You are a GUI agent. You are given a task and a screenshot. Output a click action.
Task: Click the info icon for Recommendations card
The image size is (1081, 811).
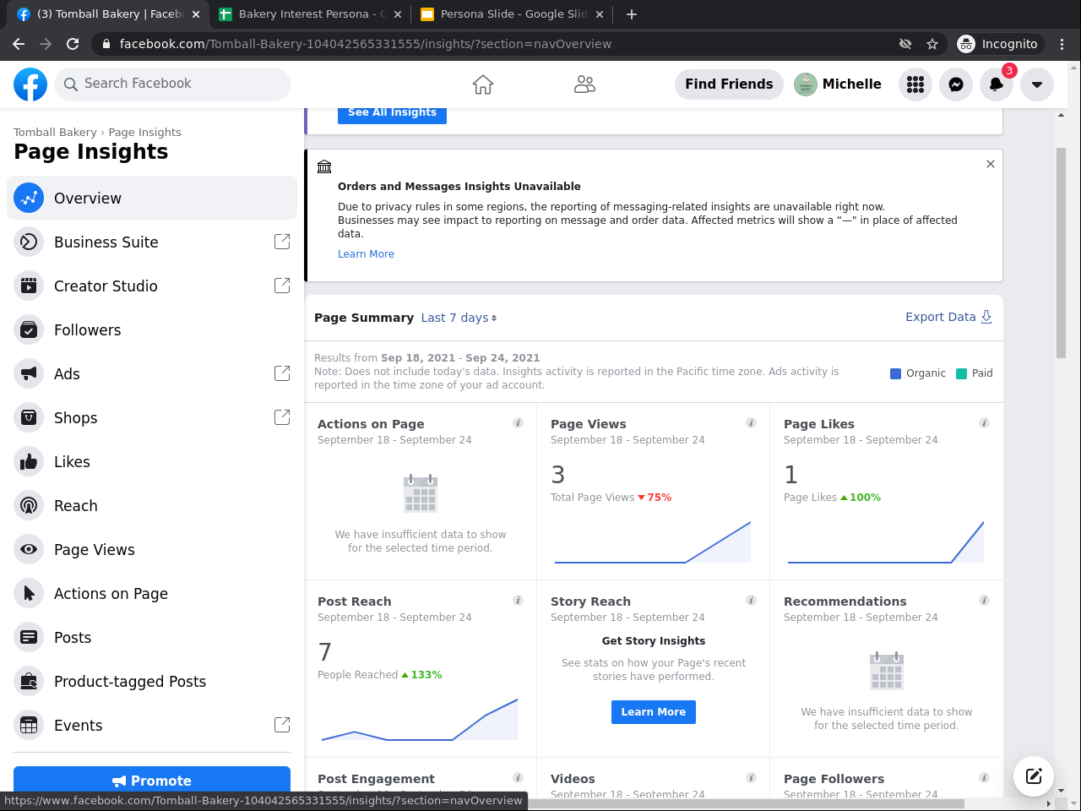(x=985, y=601)
